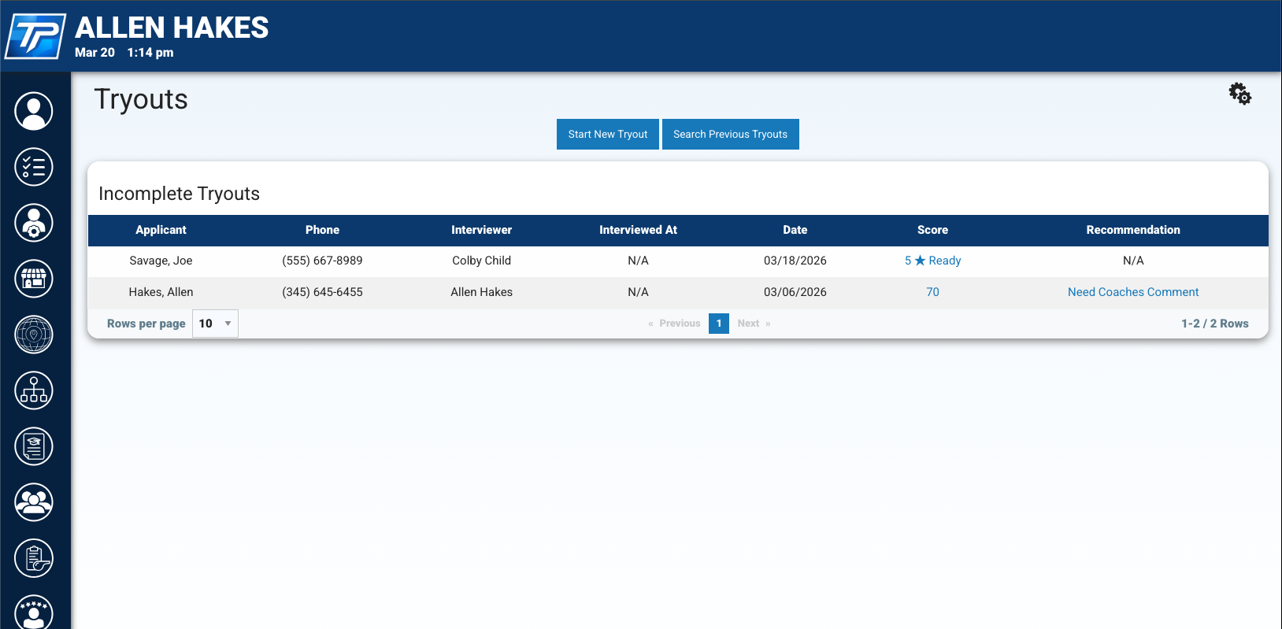Expand the Rows per page dropdown
This screenshot has height=629, width=1282.
point(215,324)
